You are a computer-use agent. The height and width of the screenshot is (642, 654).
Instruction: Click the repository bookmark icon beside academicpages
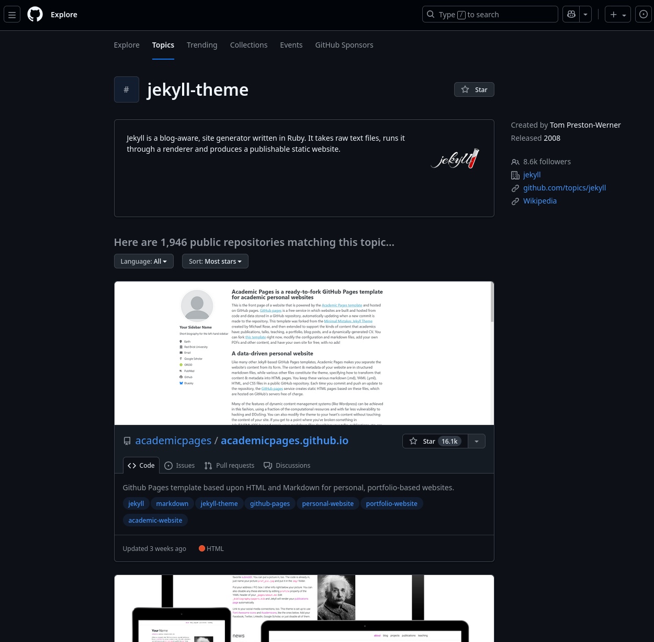pyautogui.click(x=127, y=441)
